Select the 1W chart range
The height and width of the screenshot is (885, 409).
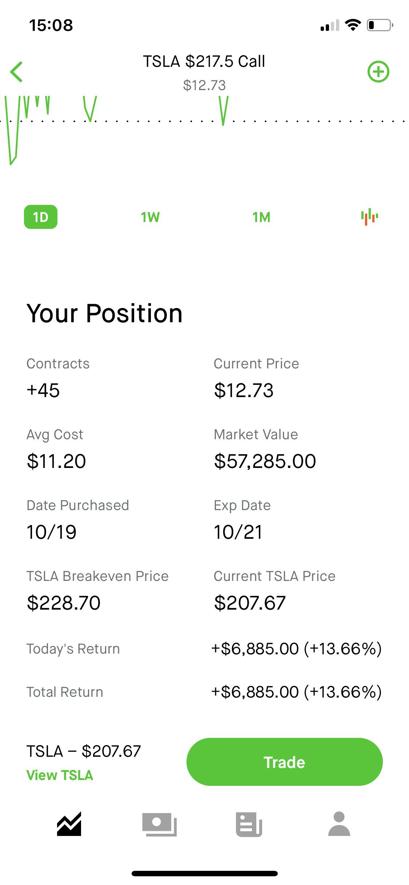pos(150,217)
